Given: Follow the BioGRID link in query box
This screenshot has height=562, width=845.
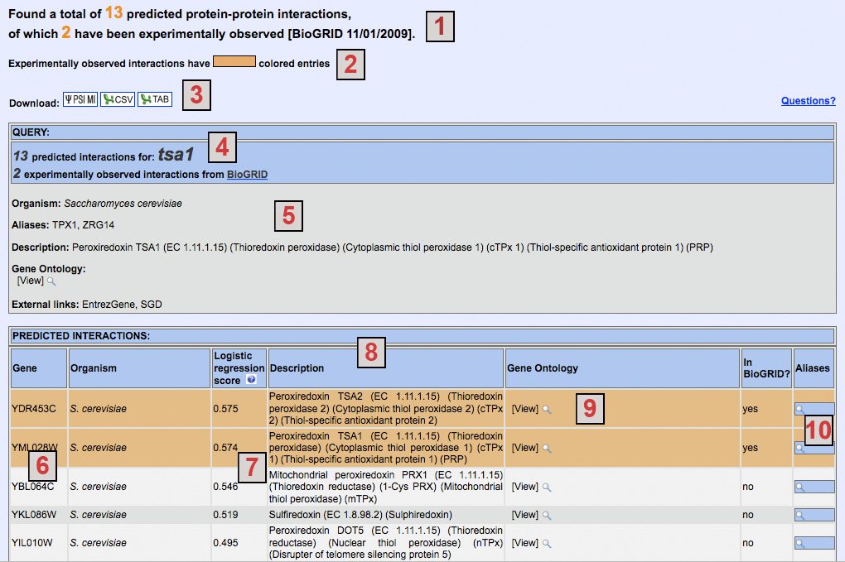Looking at the screenshot, I should pos(247,175).
